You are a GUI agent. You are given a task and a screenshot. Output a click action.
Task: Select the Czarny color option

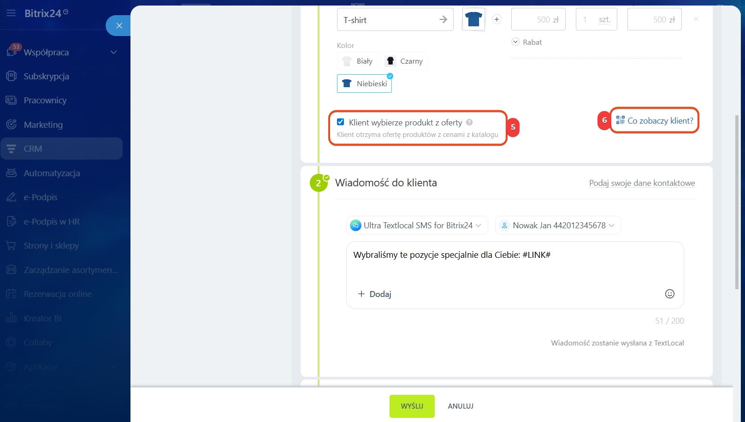click(404, 61)
